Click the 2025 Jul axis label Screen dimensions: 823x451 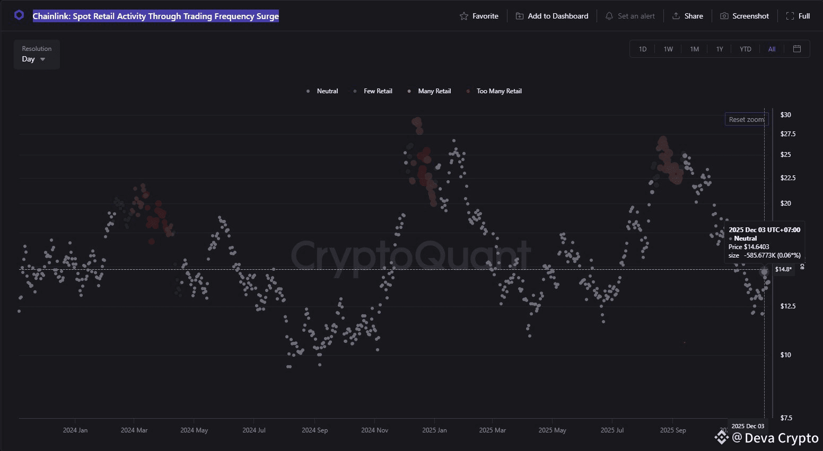pyautogui.click(x=612, y=430)
